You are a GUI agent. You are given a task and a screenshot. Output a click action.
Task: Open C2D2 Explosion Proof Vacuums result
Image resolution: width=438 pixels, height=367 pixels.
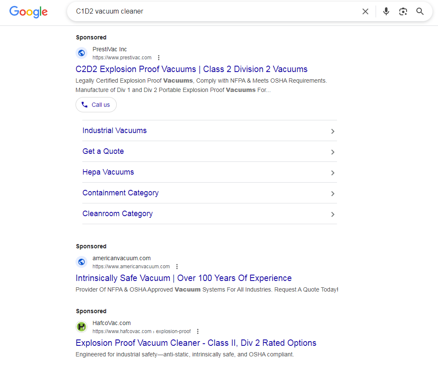191,69
